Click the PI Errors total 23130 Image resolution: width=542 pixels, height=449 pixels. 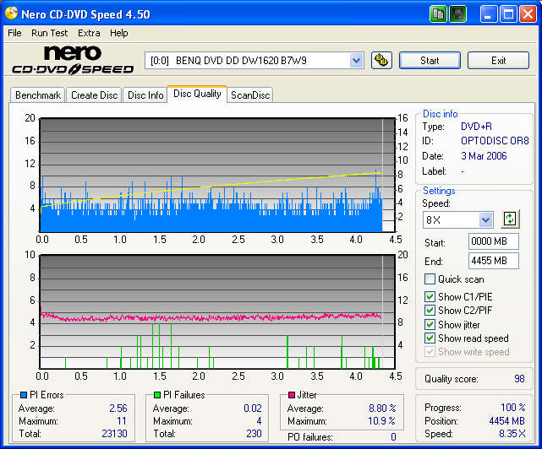tap(114, 434)
